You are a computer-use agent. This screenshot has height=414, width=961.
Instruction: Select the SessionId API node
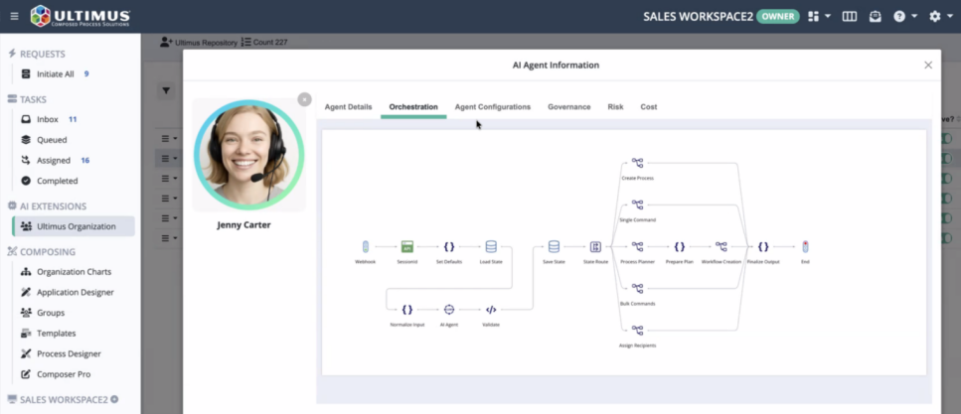click(406, 247)
